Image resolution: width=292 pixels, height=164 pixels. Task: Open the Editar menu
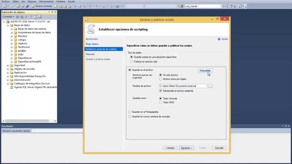16,1
